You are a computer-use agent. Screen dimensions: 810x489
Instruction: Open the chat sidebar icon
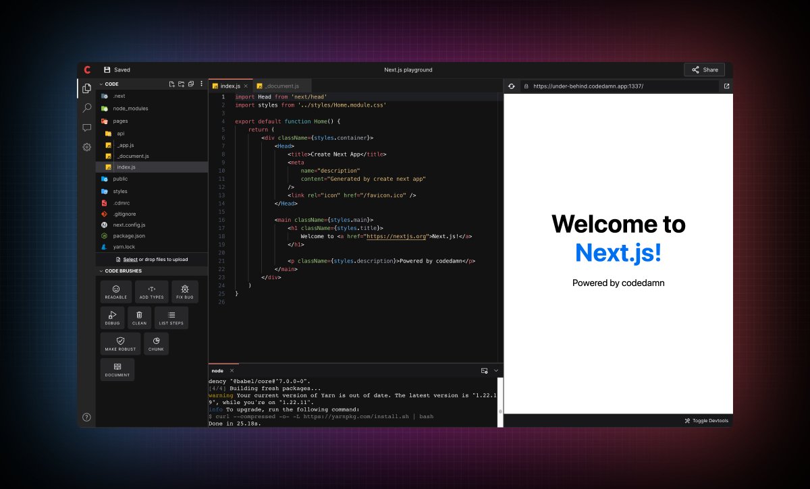86,127
